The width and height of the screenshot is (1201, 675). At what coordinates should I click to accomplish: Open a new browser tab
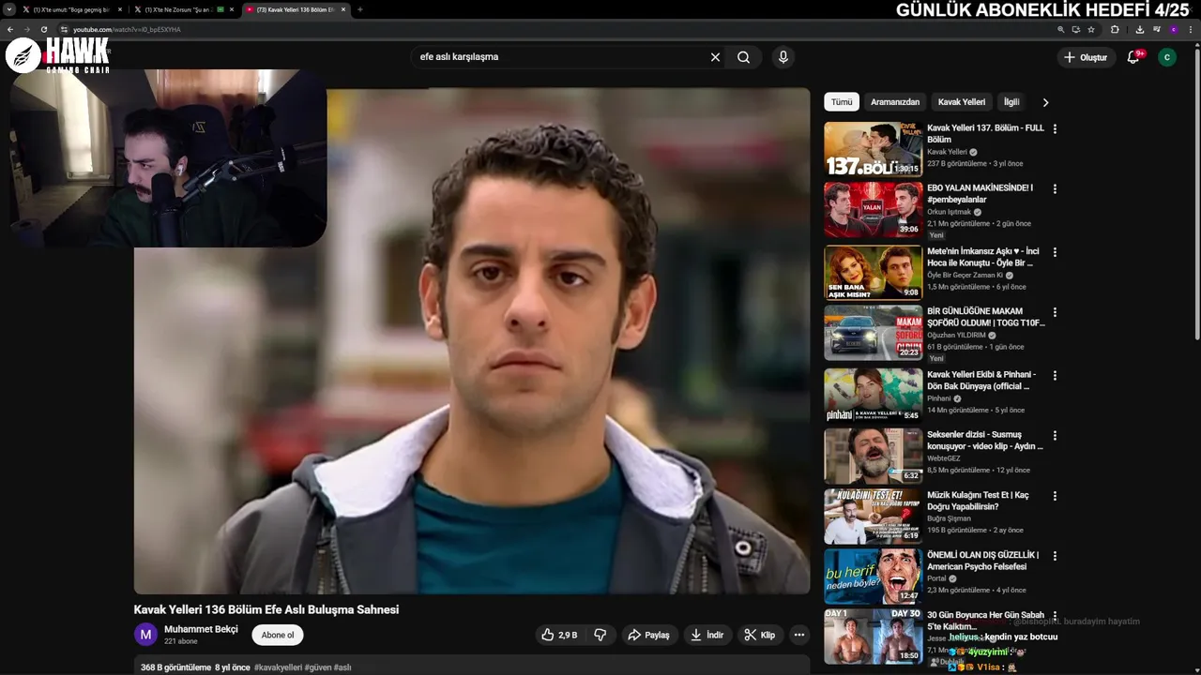pos(360,9)
